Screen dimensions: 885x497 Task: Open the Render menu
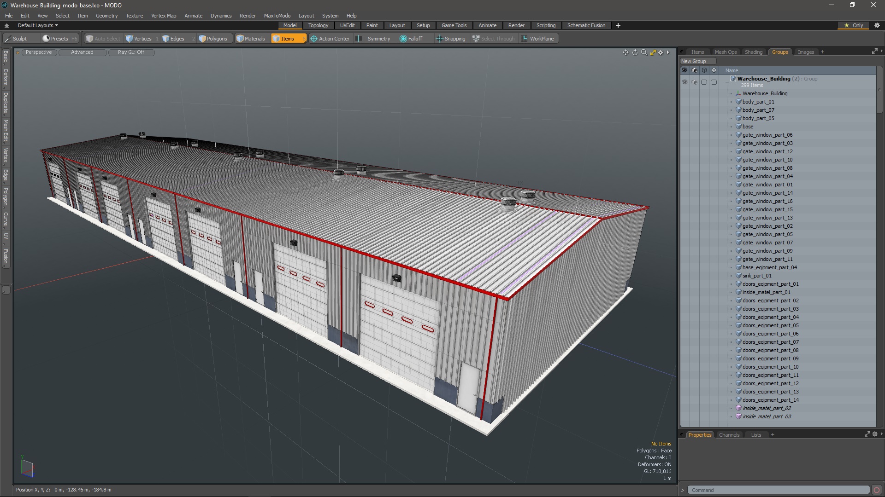[248, 16]
